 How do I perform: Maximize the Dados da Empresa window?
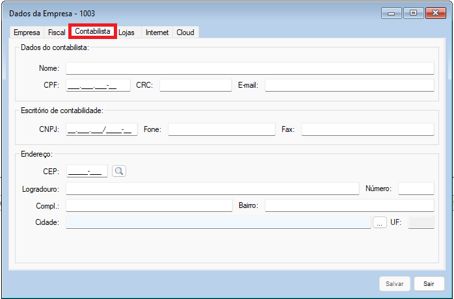click(x=413, y=13)
